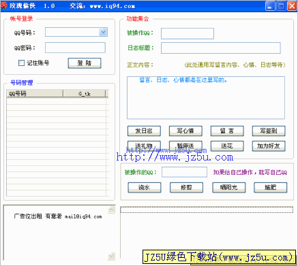Click the 浇水 watering button
The height and width of the screenshot is (266, 298).
click(x=145, y=187)
